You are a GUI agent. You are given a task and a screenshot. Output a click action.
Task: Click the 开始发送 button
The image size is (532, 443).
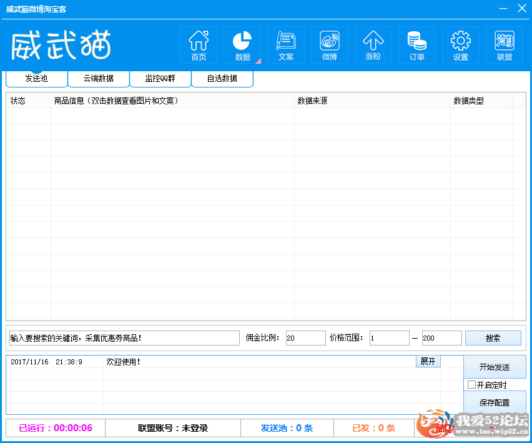[495, 367]
